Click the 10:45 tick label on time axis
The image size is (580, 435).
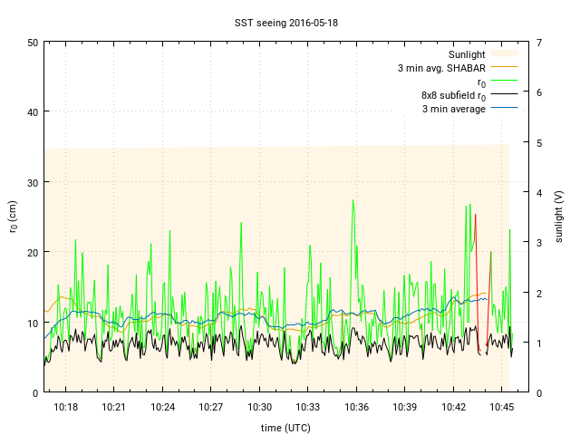pyautogui.click(x=501, y=408)
